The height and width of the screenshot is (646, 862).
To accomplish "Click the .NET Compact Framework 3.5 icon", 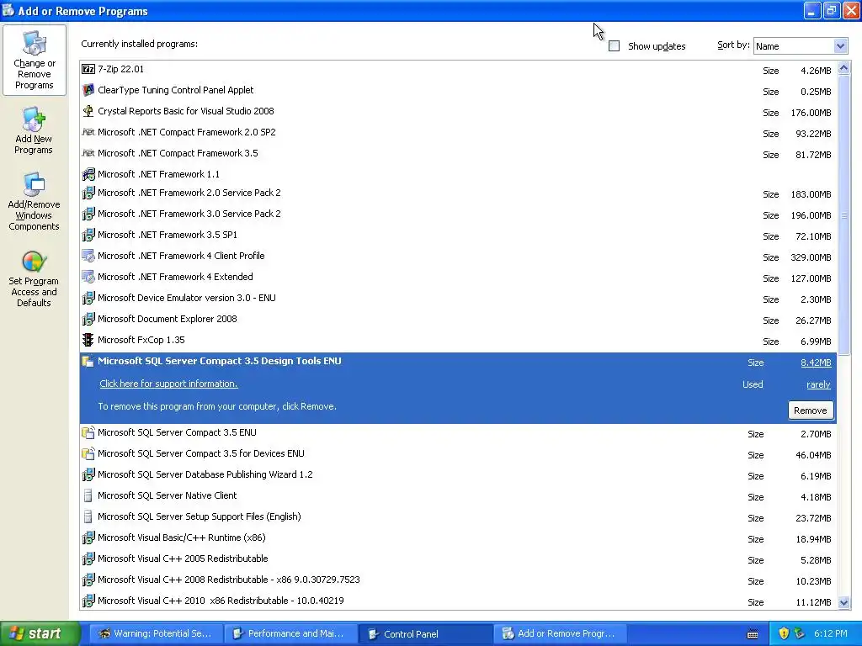I will 88,153.
